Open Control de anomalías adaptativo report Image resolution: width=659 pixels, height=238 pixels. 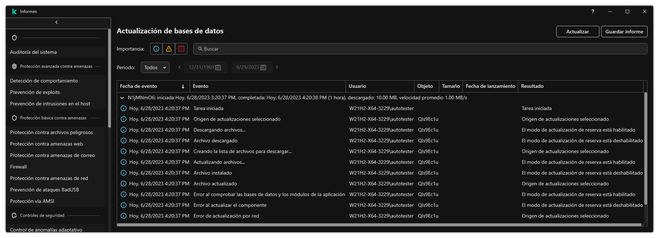coord(56,229)
